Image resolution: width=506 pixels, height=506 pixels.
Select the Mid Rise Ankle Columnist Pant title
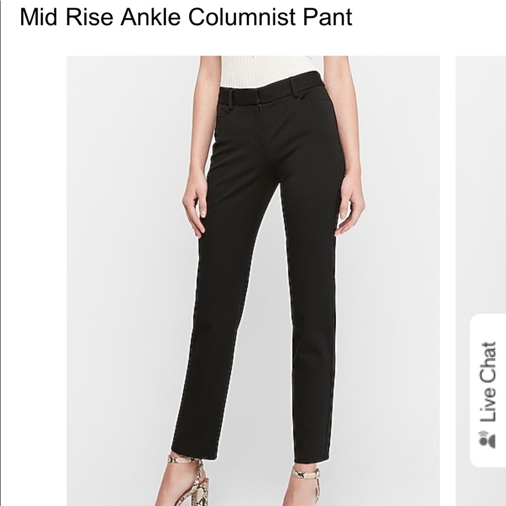pos(186,17)
